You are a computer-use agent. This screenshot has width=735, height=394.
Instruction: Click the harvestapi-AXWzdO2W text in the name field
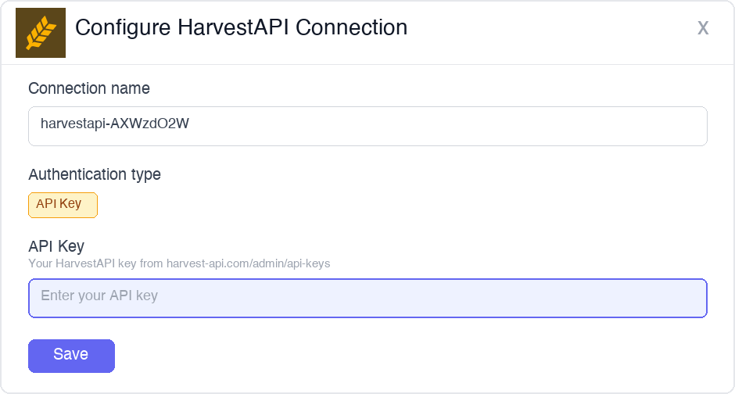[x=115, y=124]
